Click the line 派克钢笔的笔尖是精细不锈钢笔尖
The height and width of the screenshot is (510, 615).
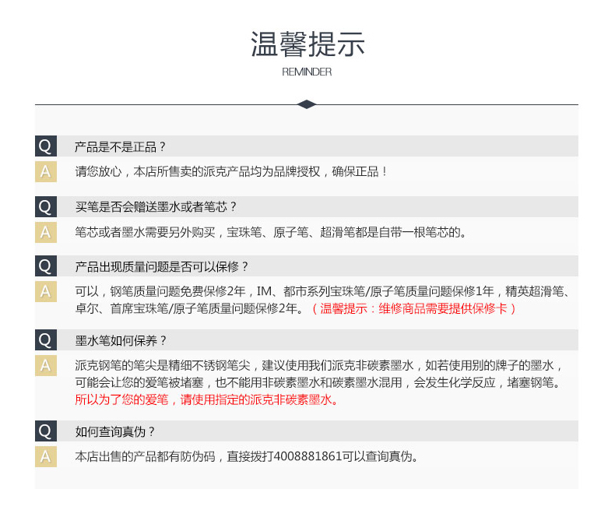point(319,366)
